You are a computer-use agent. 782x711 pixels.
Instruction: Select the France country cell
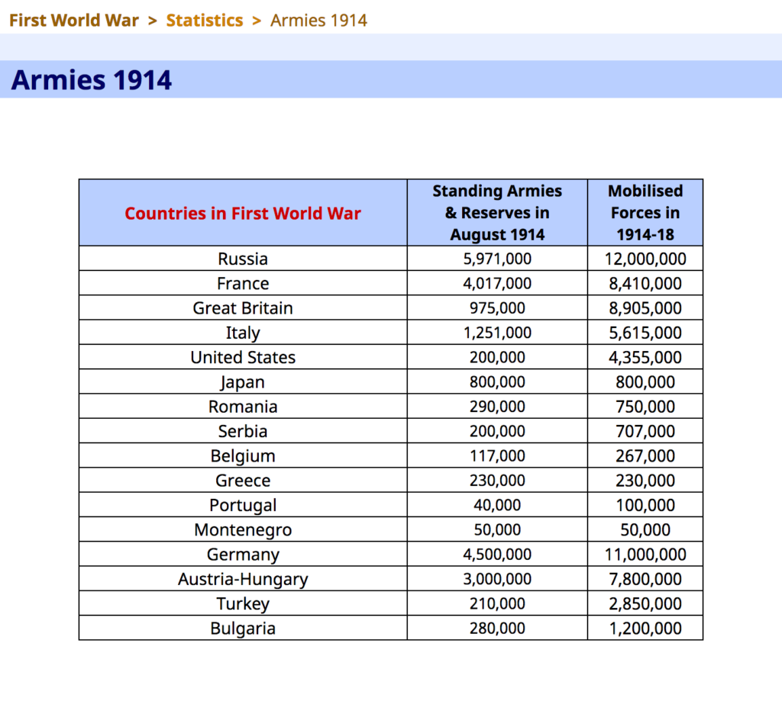pos(243,284)
